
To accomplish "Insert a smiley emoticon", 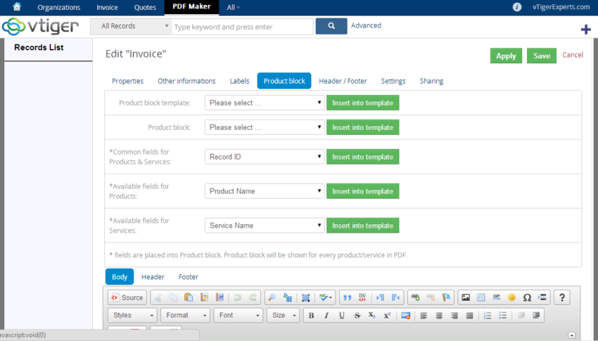I will click(x=511, y=297).
